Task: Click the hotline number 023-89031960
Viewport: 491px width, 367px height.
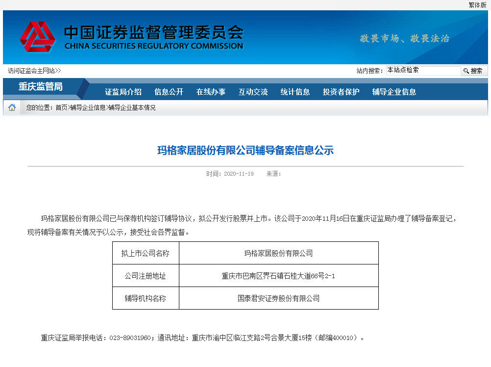Action: click(x=130, y=338)
